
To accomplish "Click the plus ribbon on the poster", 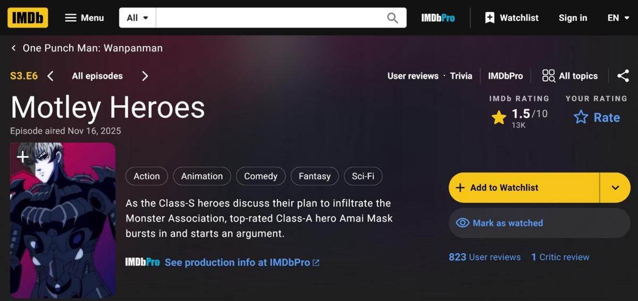I will tap(23, 157).
